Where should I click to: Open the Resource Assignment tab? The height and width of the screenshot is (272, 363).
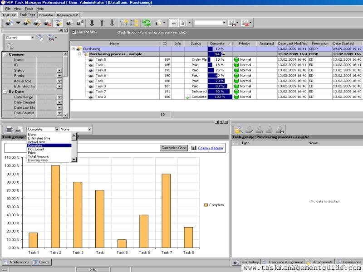283,262
